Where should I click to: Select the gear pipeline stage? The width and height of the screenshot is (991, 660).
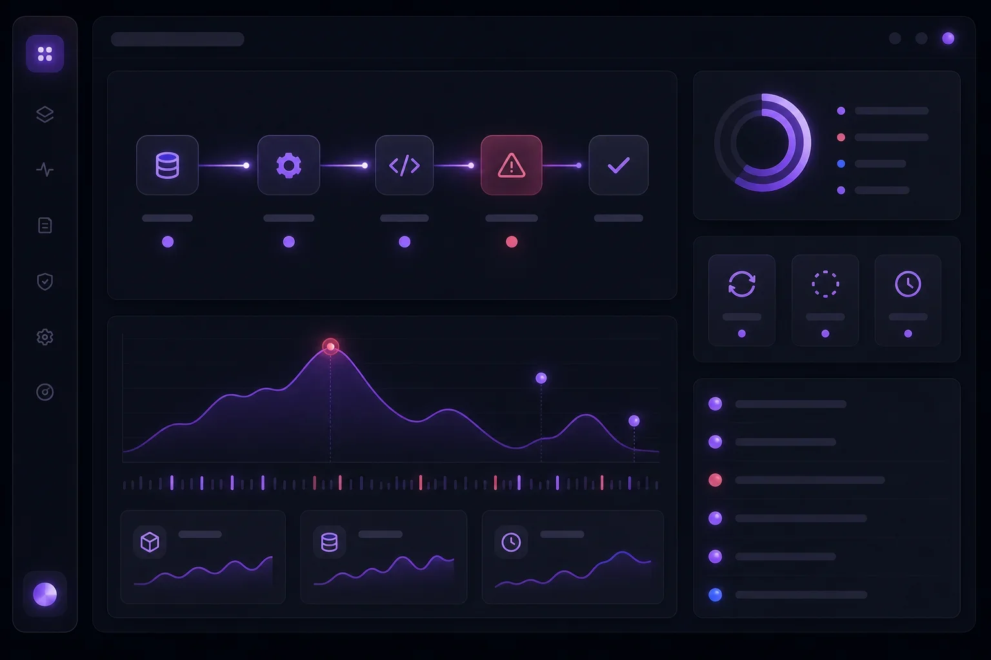(288, 165)
